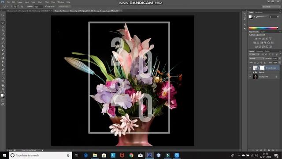Toggle the Anti-alias checkbox
The image size is (282, 159).
pyautogui.click(x=46, y=7)
